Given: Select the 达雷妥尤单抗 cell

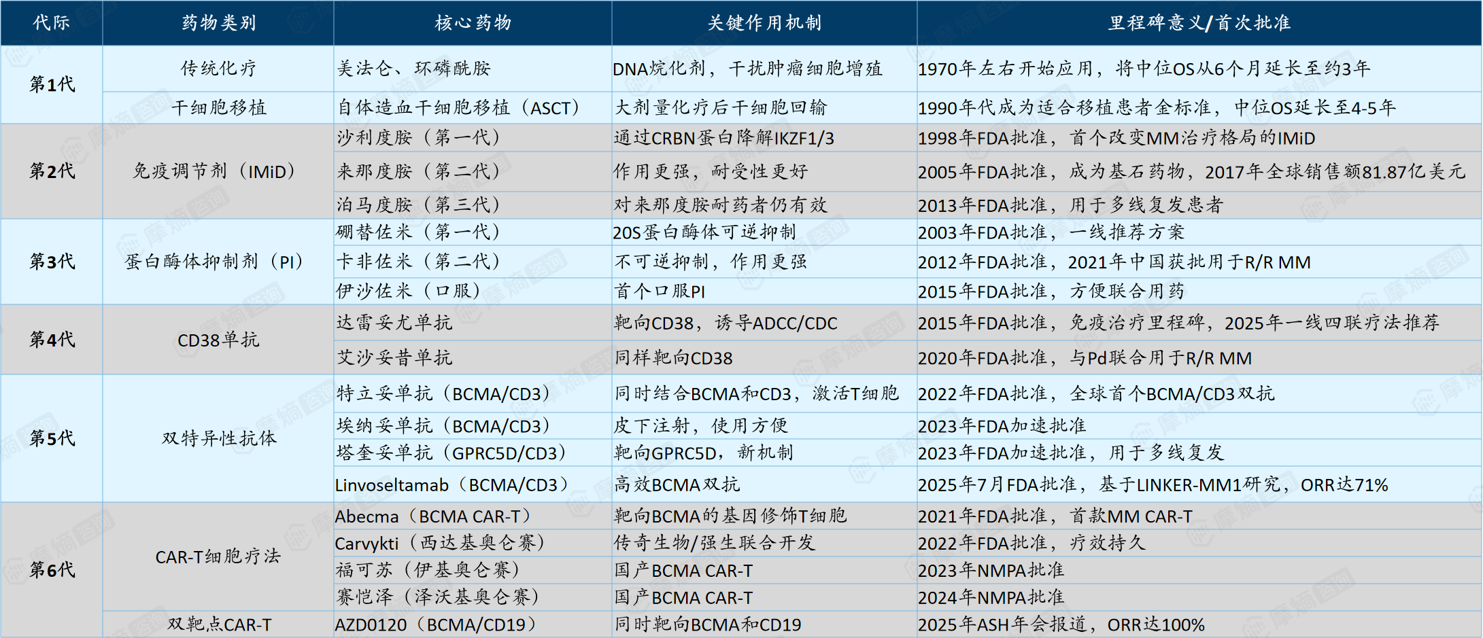Looking at the screenshot, I should click(x=473, y=322).
